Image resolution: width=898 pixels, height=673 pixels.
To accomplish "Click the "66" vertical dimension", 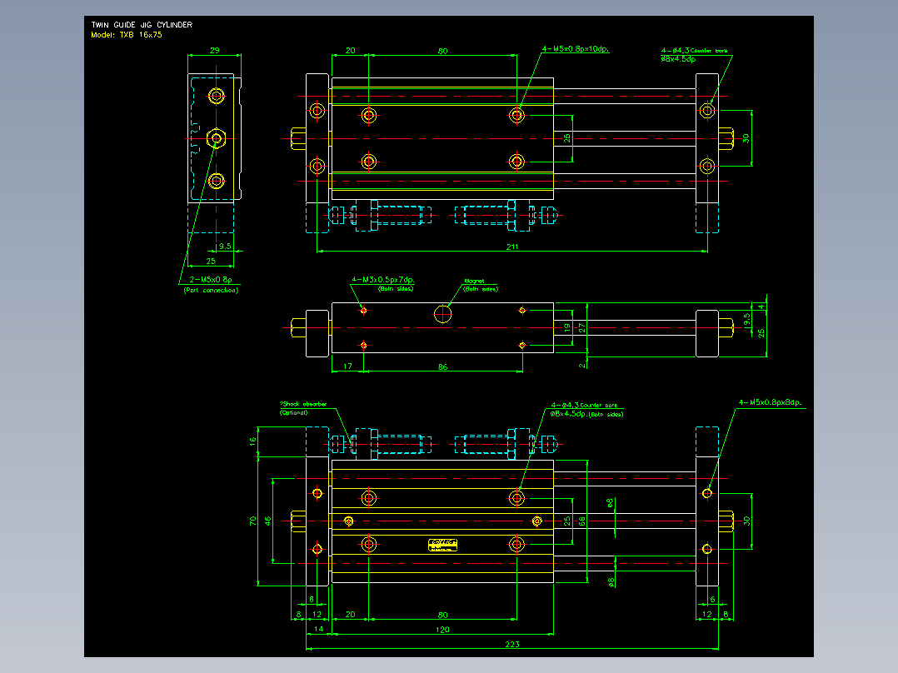I will [581, 521].
